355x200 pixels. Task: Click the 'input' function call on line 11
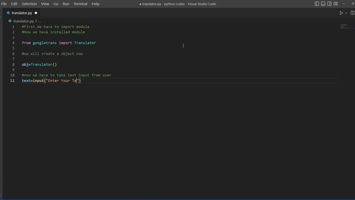point(38,81)
